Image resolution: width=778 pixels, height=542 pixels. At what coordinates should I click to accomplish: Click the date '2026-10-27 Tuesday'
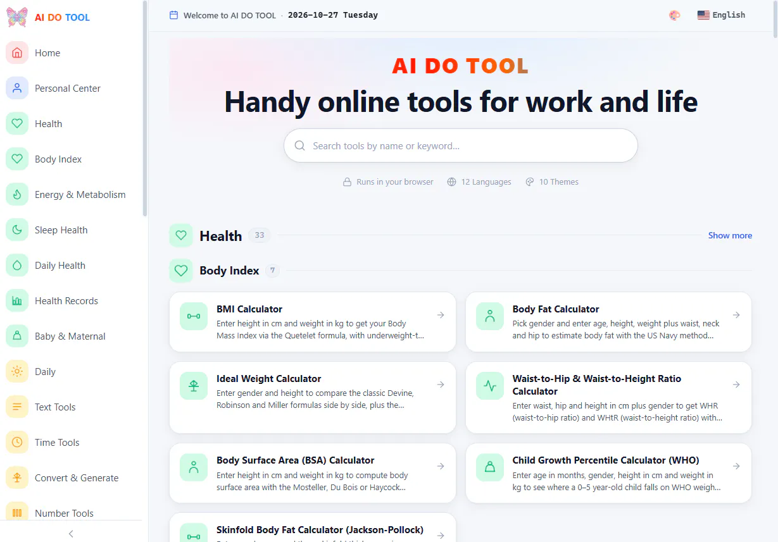(333, 15)
